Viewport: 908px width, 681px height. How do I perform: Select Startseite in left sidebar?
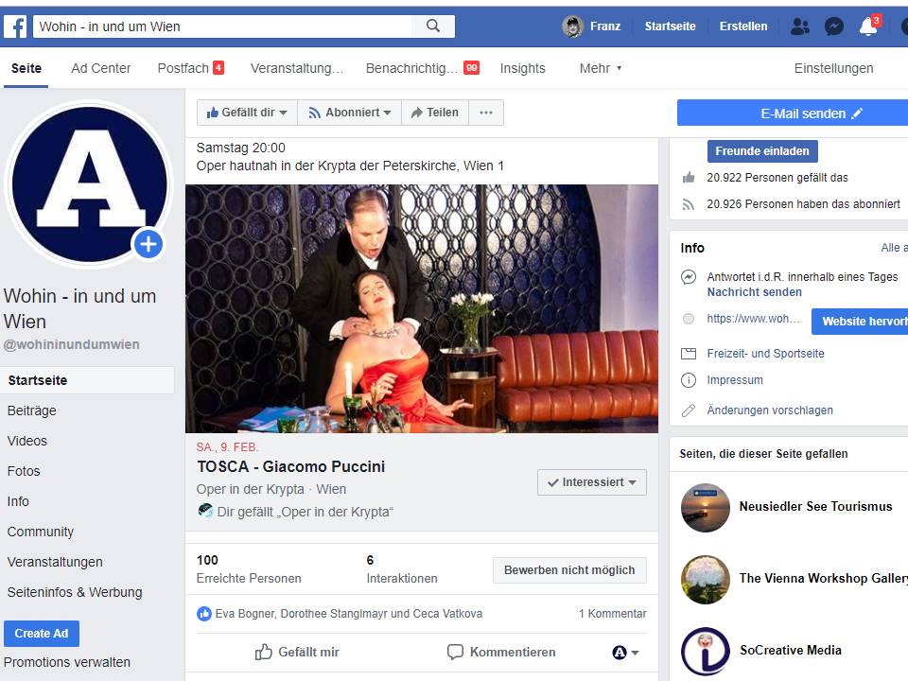87,380
